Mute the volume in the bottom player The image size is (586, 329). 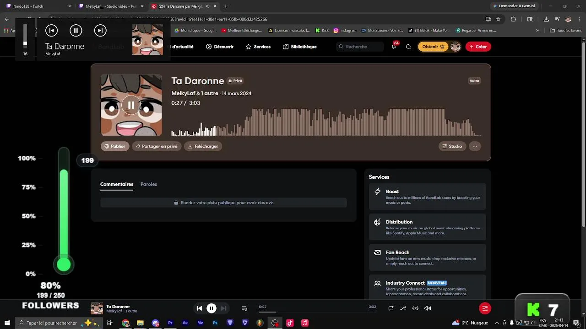tap(428, 308)
